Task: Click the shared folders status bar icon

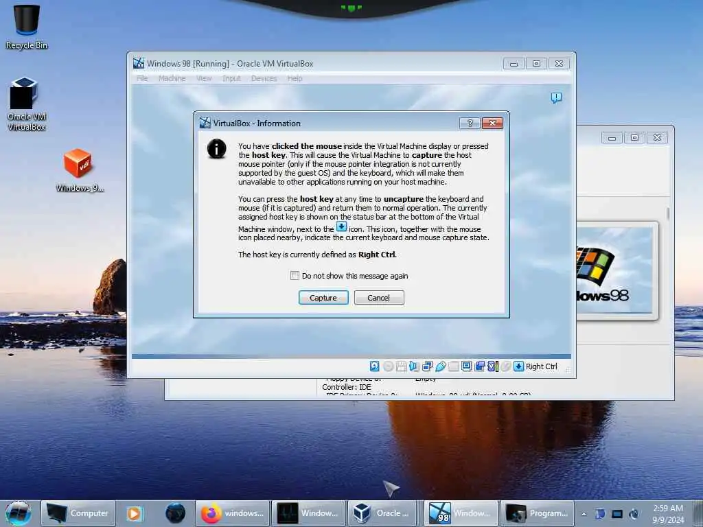Action: tap(454, 366)
